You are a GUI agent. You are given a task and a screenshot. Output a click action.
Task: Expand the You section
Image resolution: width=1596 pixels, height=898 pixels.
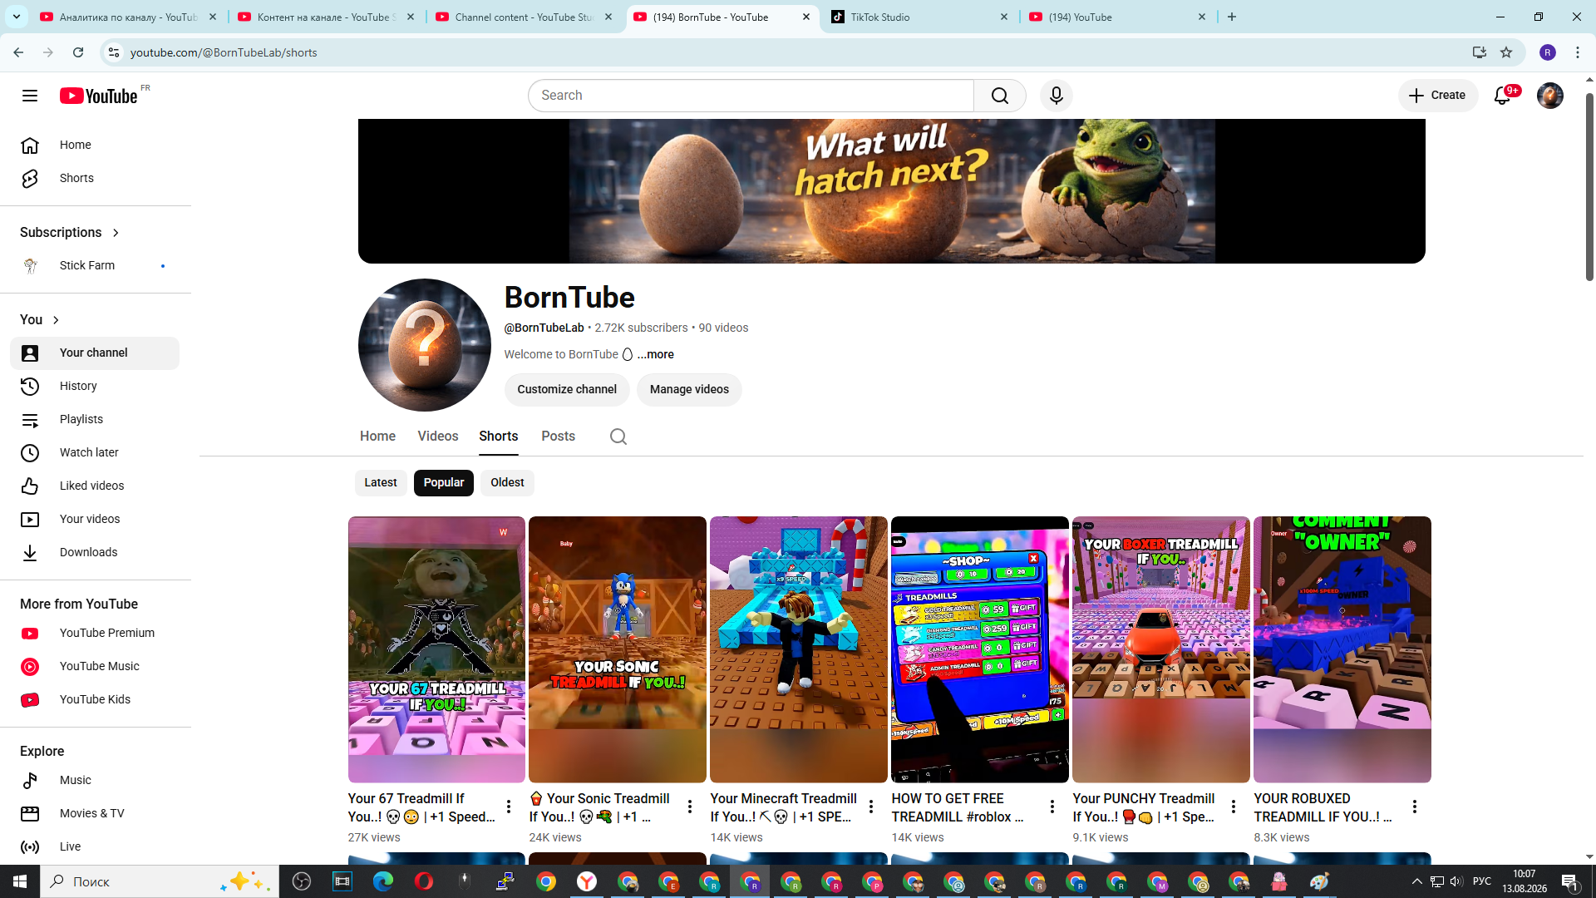[x=40, y=320]
